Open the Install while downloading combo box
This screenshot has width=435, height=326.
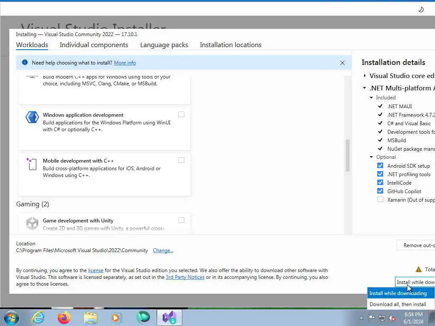click(x=415, y=282)
